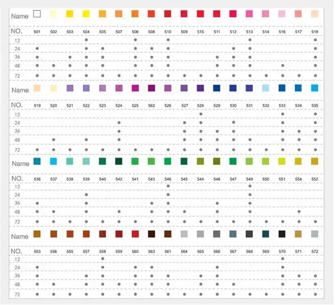Click the white swatch above number 501
The image size is (335, 305).
(37, 14)
